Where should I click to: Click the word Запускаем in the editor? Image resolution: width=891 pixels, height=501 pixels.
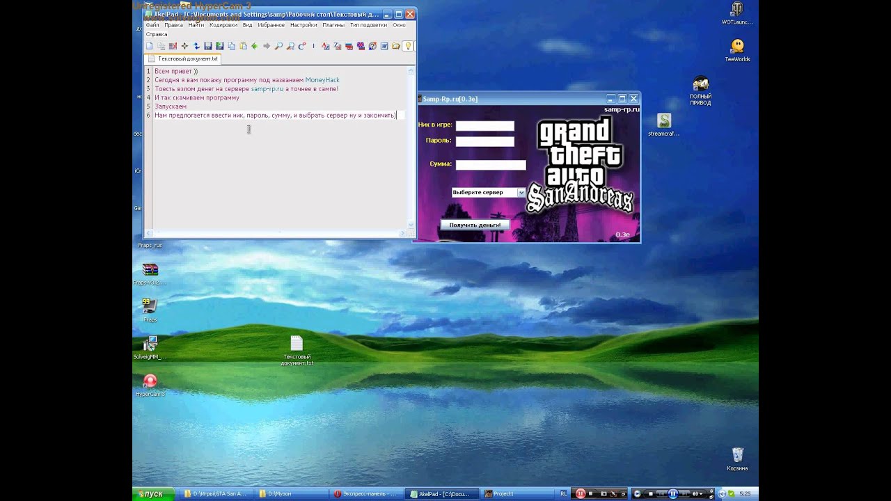[171, 106]
